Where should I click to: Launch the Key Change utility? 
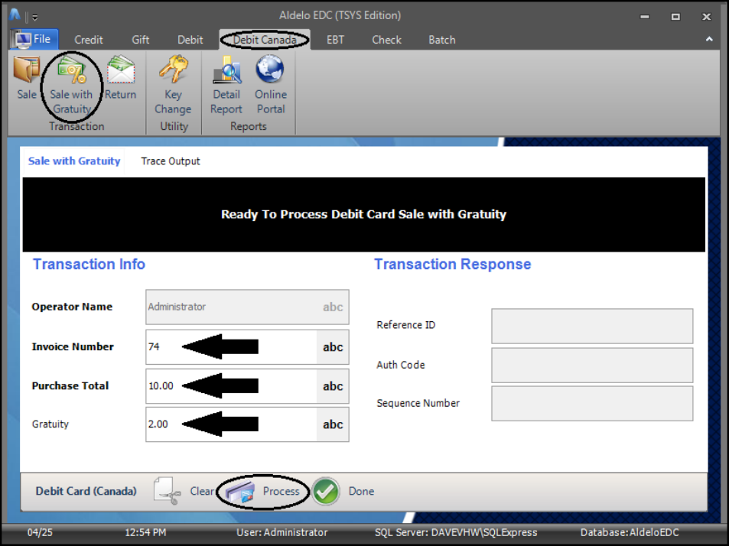click(173, 85)
